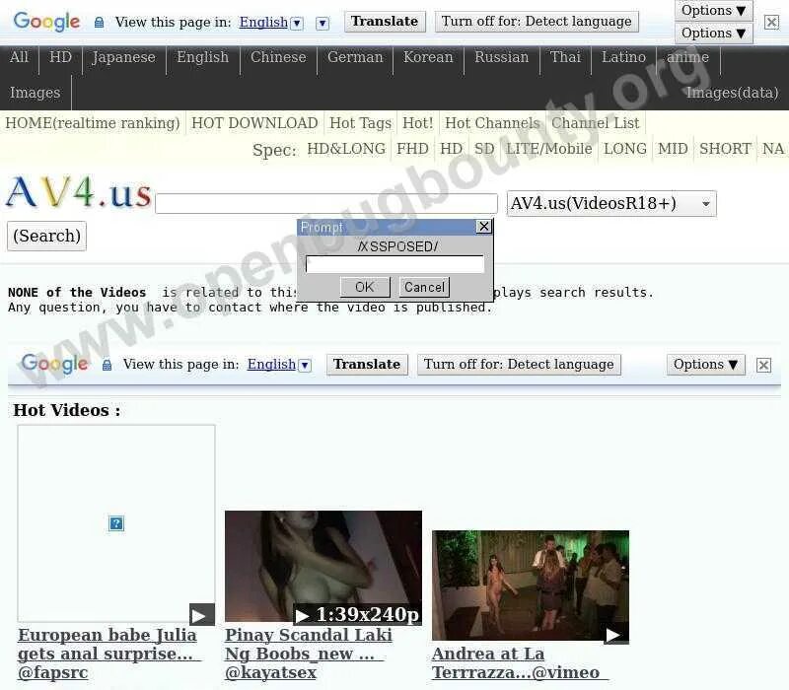The image size is (789, 690).
Task: Open English dropdown arrow in lower translate bar
Action: click(305, 365)
